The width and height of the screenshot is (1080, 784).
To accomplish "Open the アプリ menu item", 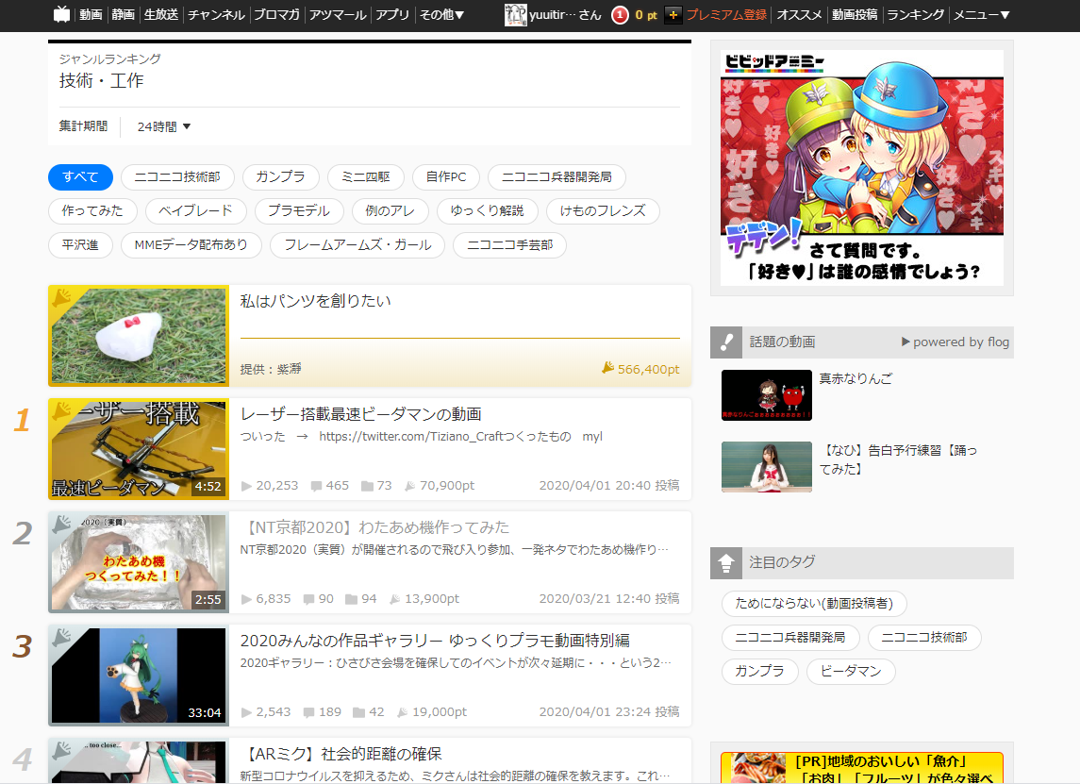I will tap(392, 14).
